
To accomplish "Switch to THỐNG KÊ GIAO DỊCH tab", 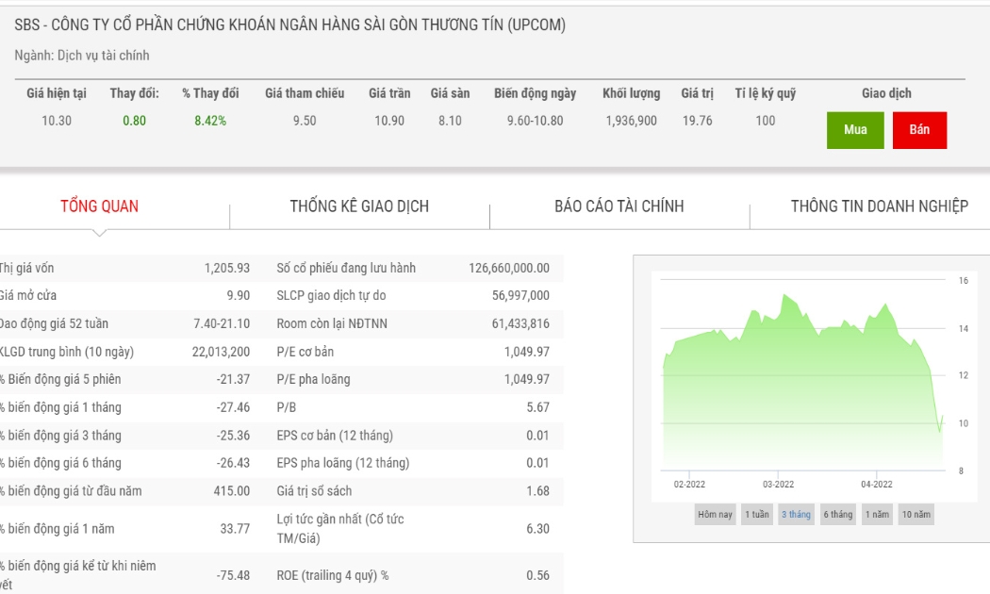I will (359, 206).
